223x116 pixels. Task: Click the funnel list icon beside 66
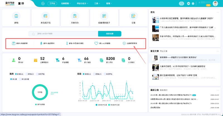click(79, 60)
